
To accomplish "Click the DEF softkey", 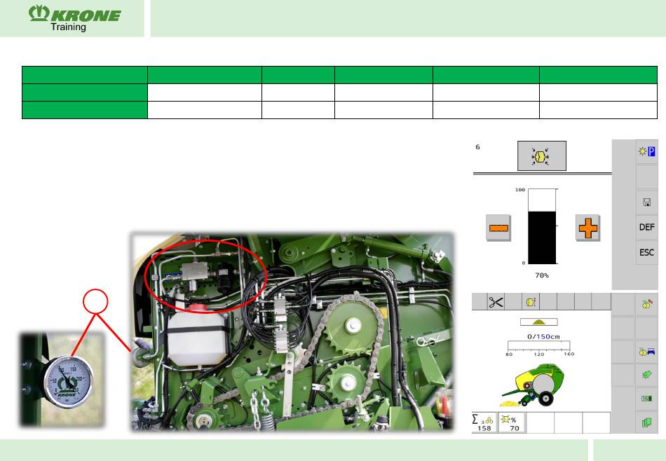I will pos(646,228).
